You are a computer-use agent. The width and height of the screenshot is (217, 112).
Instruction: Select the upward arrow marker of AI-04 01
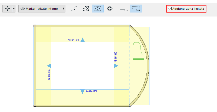tap(82, 40)
